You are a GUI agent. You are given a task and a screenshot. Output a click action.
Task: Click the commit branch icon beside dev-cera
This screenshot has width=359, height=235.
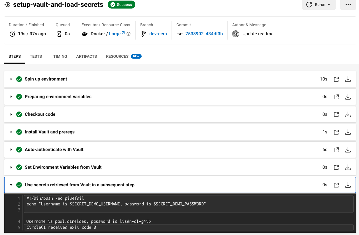tap(143, 34)
